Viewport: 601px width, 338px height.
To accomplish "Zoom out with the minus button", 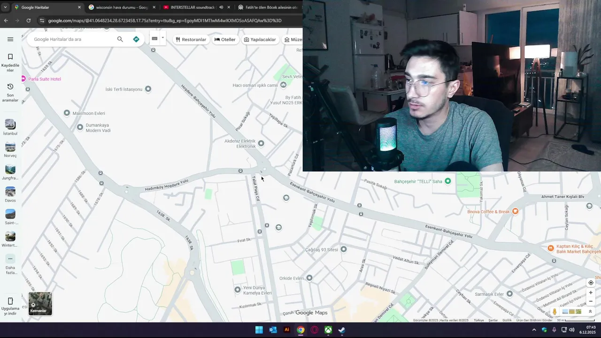I will point(591,301).
